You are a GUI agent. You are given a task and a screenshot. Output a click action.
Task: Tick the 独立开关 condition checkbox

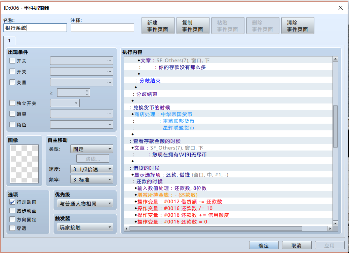coord(12,103)
